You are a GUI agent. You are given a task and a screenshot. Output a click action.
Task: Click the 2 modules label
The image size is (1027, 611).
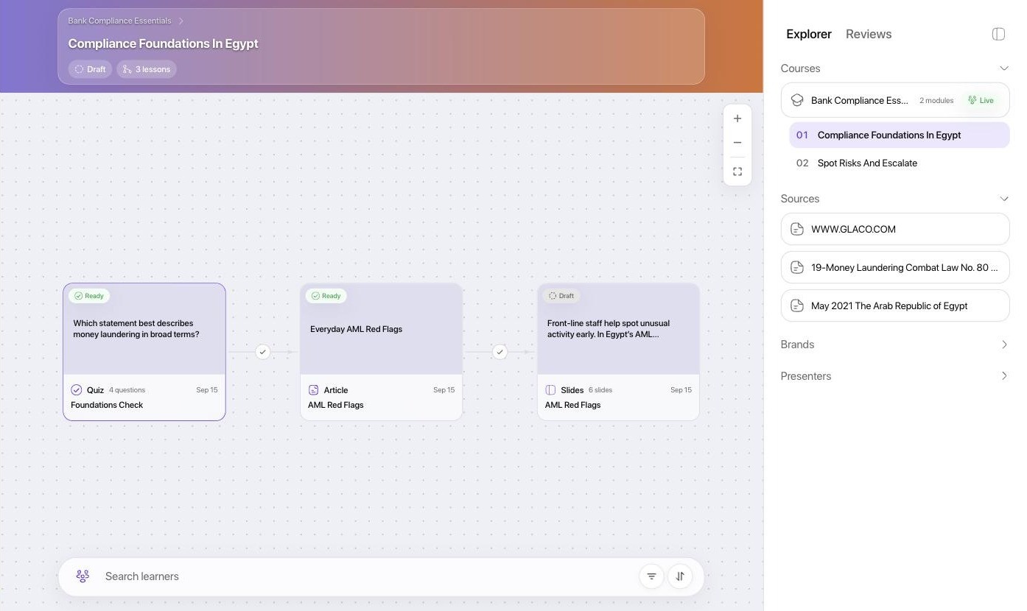coord(936,100)
